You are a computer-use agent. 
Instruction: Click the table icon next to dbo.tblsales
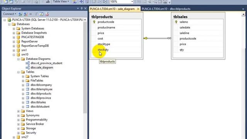point(27,102)
